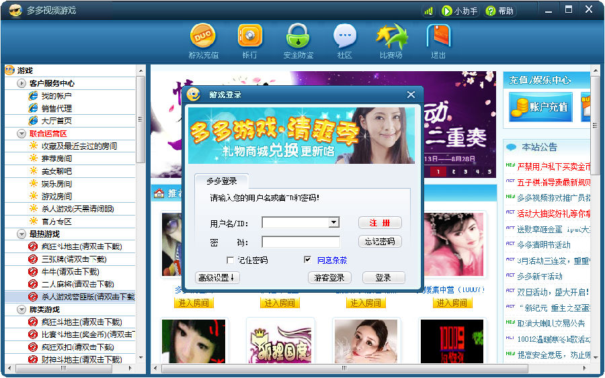
Task: Switch to the 多多登录 tab
Action: point(221,181)
